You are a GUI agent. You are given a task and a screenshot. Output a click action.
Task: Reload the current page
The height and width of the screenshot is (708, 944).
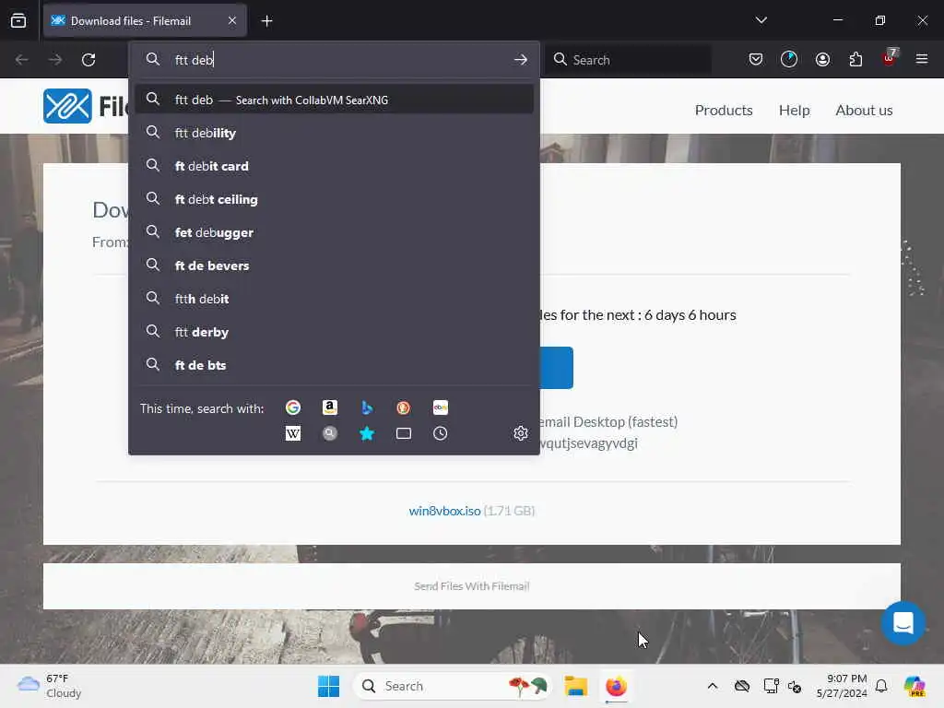[x=88, y=60]
